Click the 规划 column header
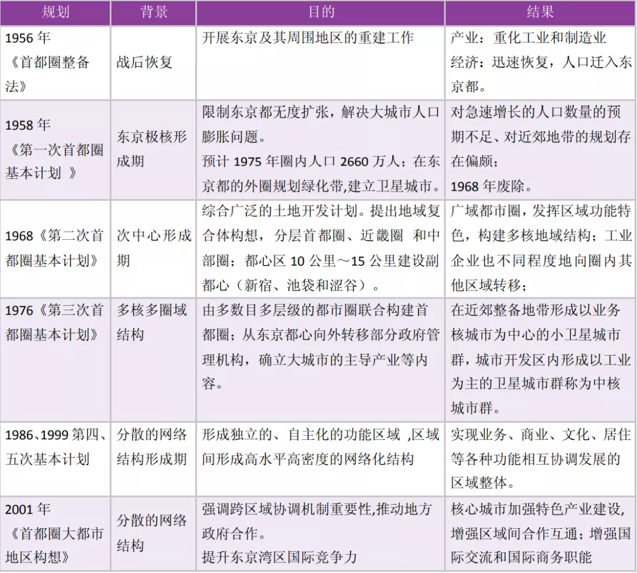The height and width of the screenshot is (573, 637). click(x=55, y=12)
